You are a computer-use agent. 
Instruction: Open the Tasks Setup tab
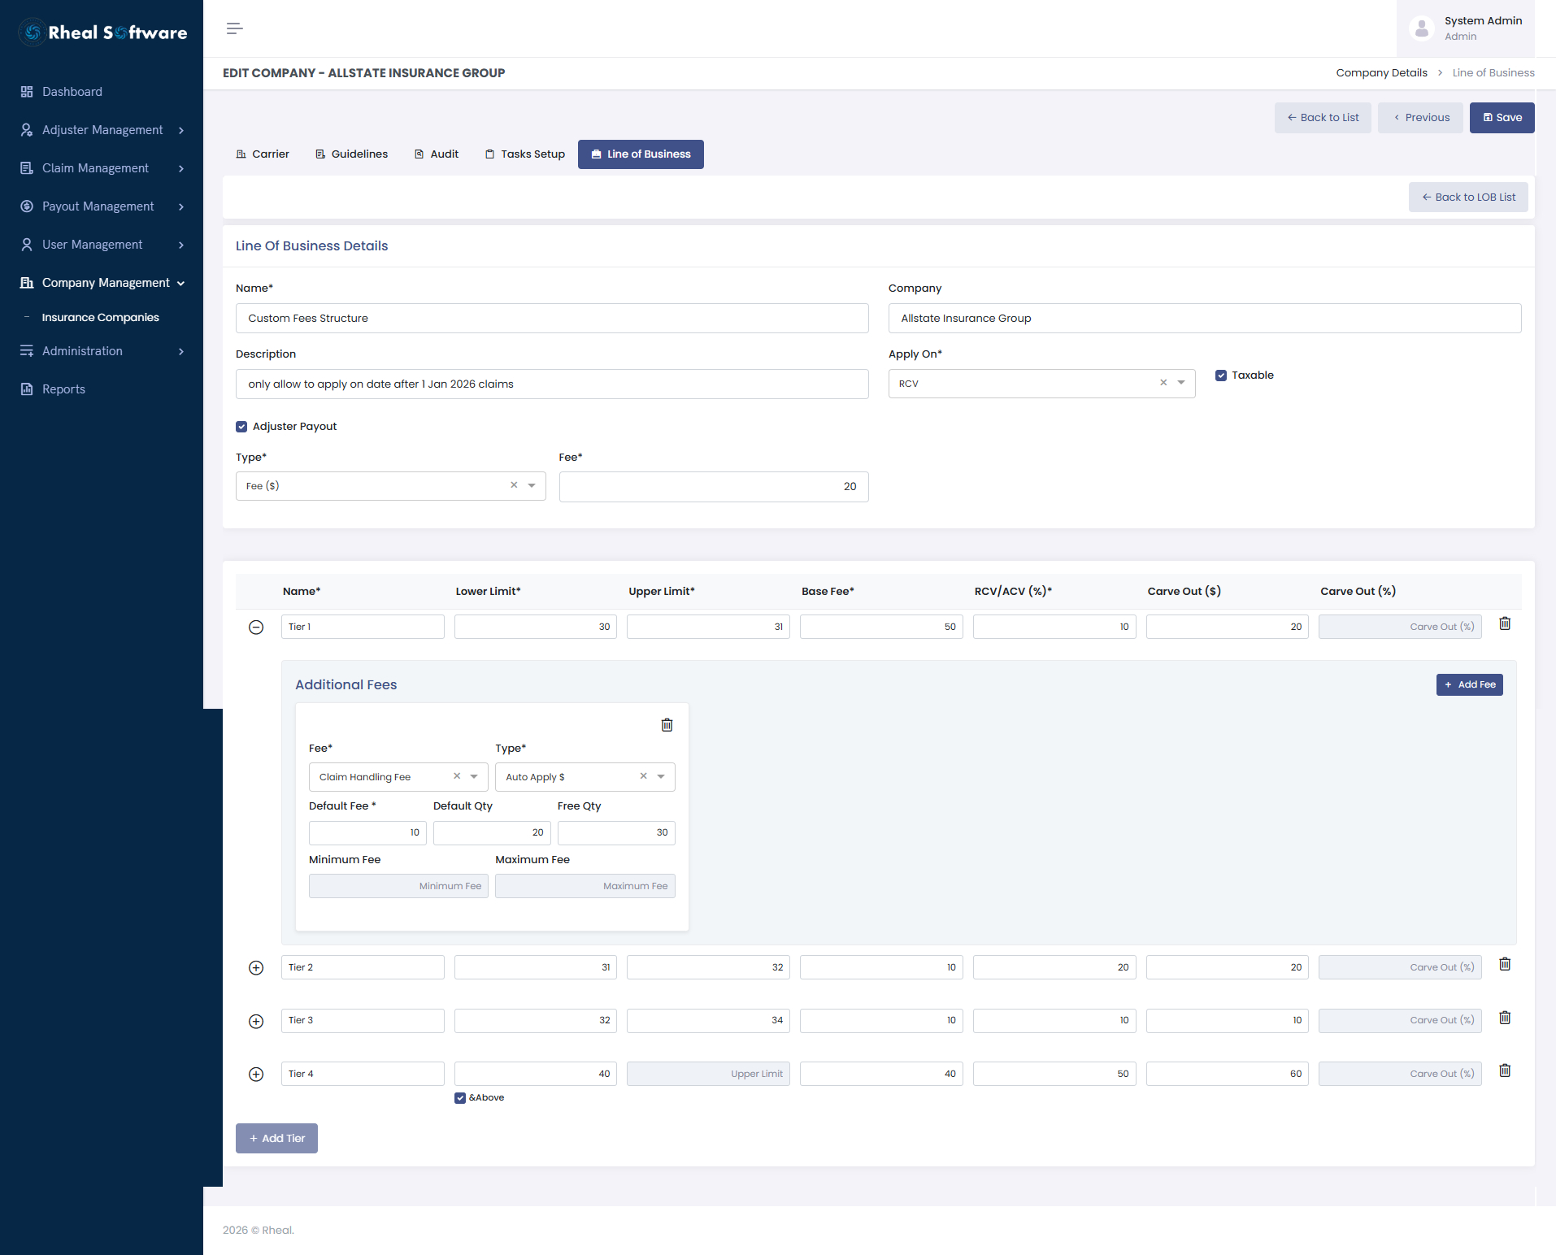point(524,154)
